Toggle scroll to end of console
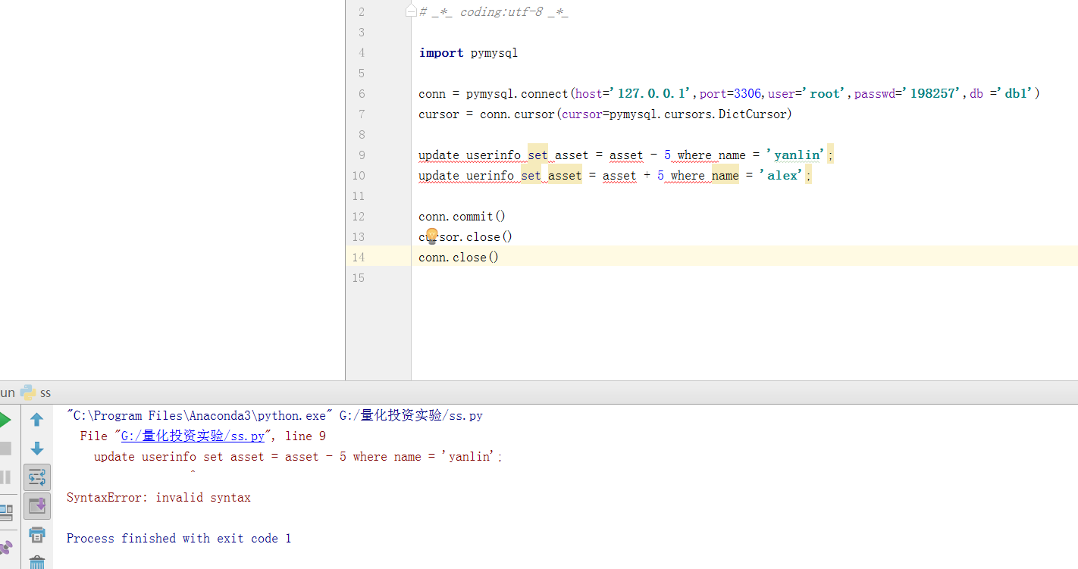The image size is (1078, 569). (x=37, y=506)
